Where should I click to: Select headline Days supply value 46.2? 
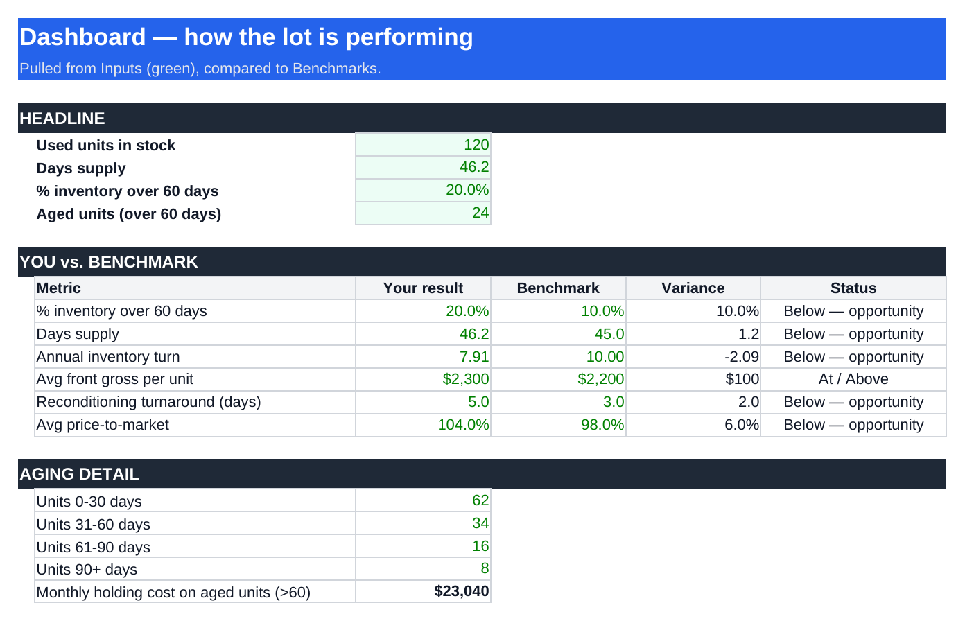tap(423, 168)
